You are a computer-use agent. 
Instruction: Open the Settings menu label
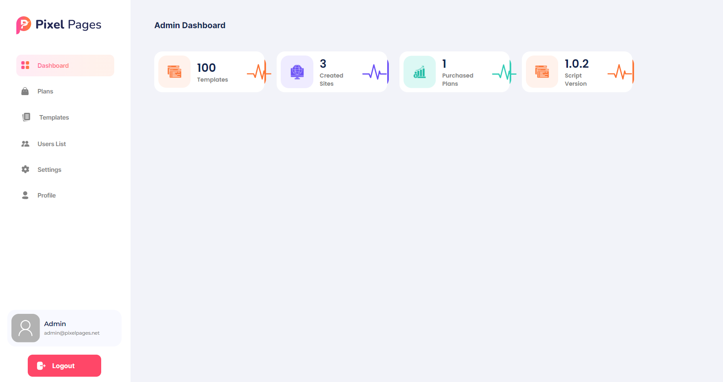[49, 170]
